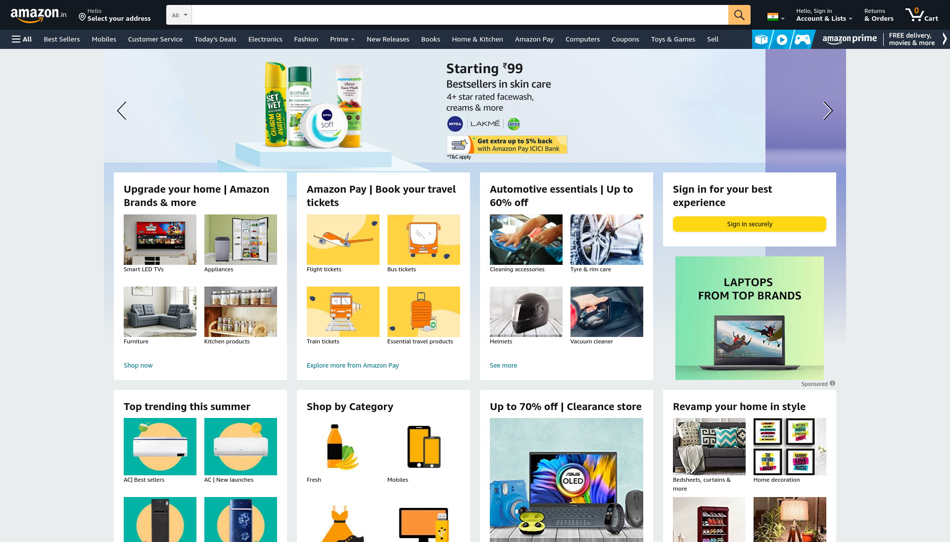The width and height of the screenshot is (950, 542).
Task: Open Today's Deals in the nav bar
Action: coord(215,39)
